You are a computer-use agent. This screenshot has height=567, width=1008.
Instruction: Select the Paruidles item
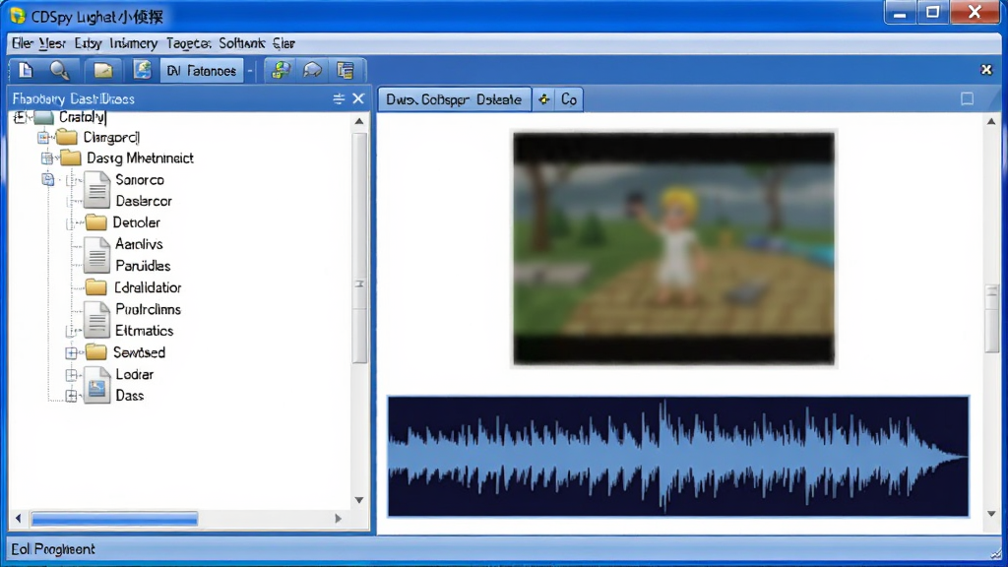(143, 266)
